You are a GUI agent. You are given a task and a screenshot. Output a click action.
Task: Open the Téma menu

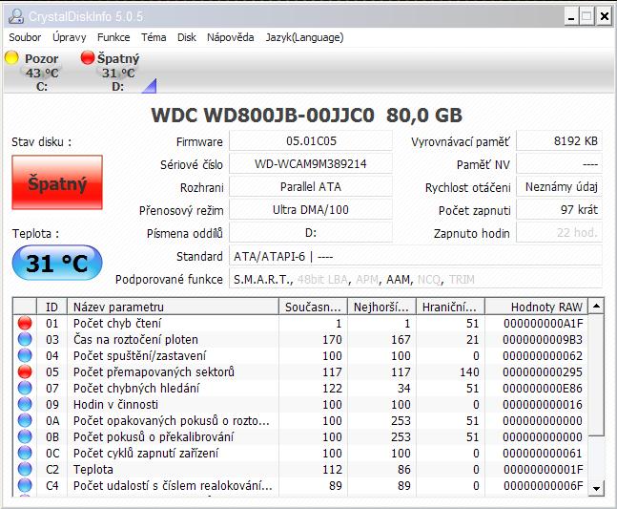pyautogui.click(x=154, y=37)
